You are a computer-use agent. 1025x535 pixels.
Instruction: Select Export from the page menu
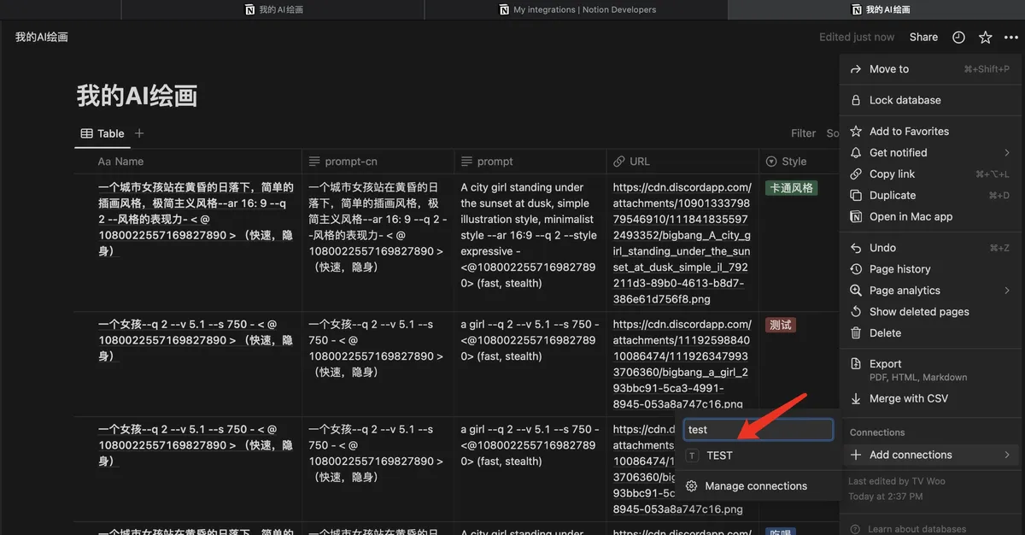(885, 364)
